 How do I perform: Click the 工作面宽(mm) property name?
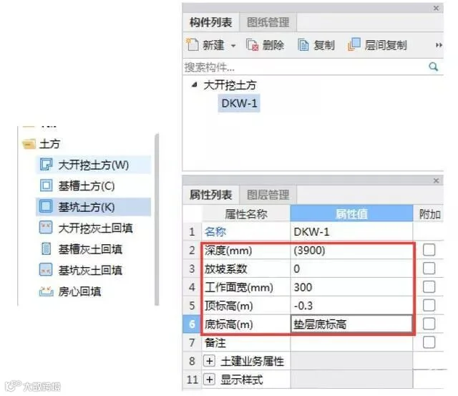[238, 287]
